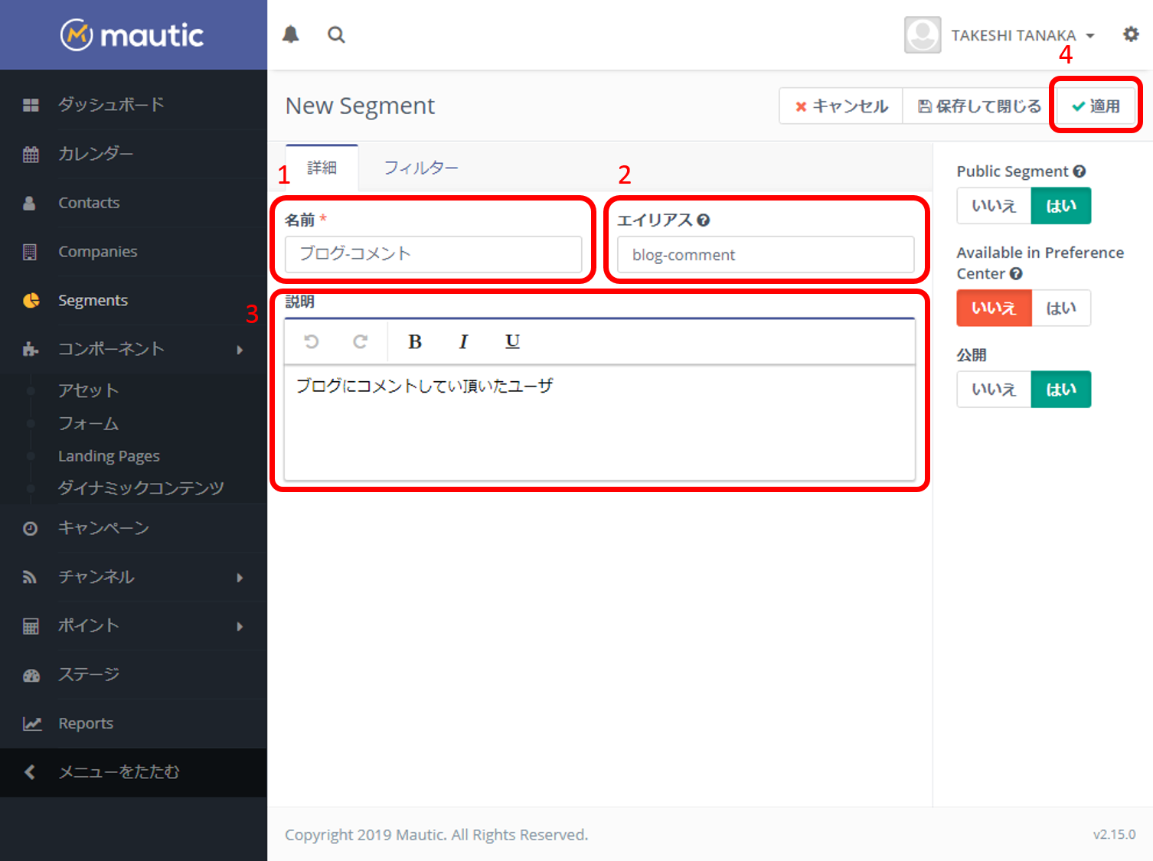Click the 名前 name input field

point(433,254)
